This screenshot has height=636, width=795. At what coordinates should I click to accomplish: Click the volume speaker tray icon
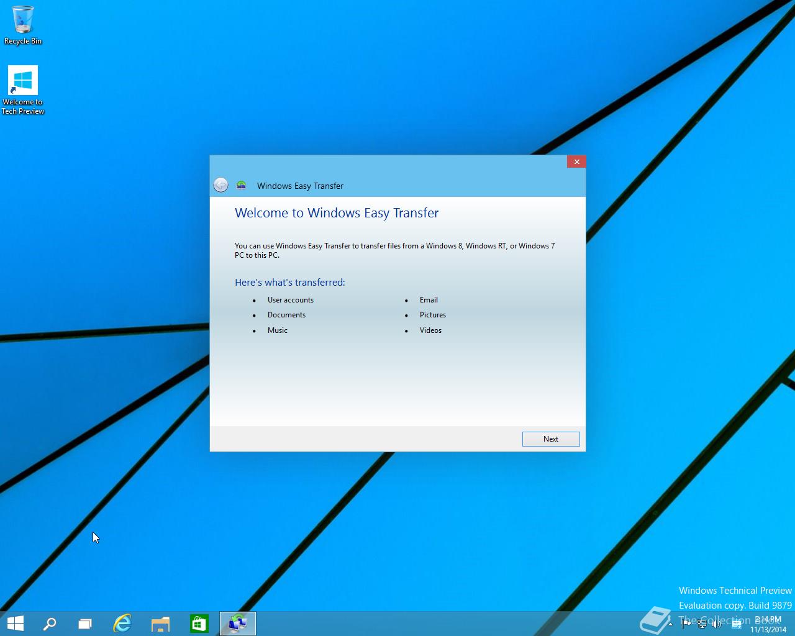pos(717,624)
